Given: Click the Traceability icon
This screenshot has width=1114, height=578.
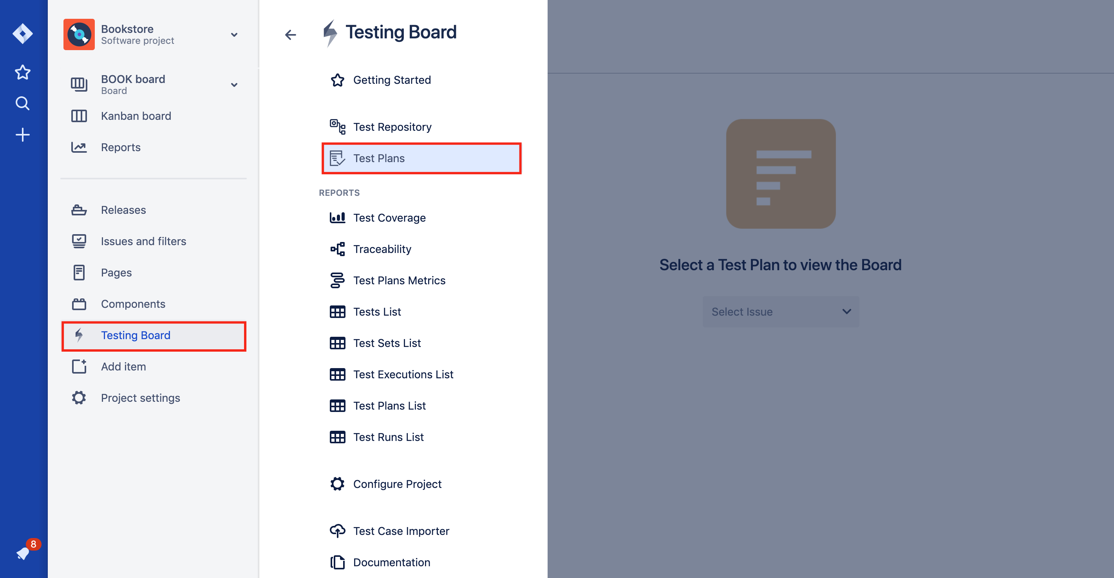Looking at the screenshot, I should pos(337,249).
